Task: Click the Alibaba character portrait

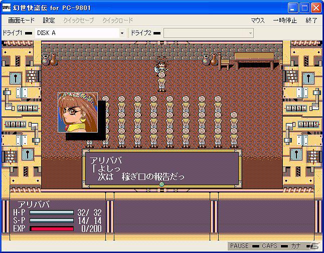Action: [78, 112]
